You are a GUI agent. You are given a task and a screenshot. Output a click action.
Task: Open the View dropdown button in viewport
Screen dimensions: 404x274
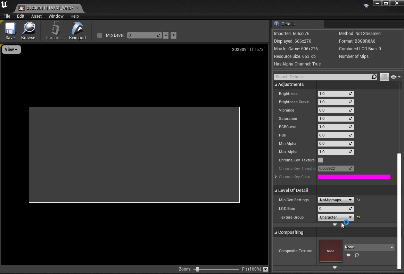(x=11, y=50)
